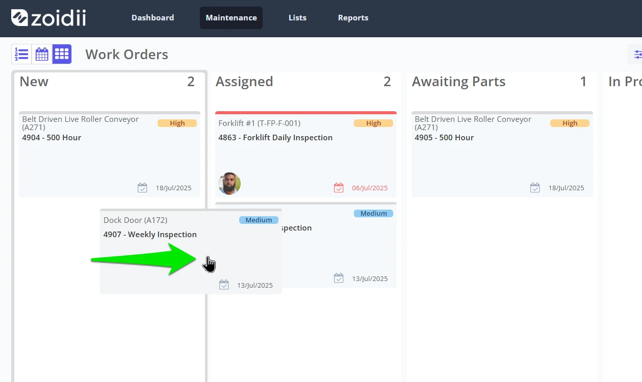The image size is (642, 382).
Task: Click the Awaiting Parts column header
Action: coord(458,82)
